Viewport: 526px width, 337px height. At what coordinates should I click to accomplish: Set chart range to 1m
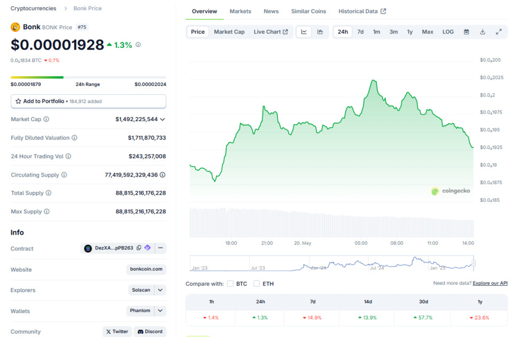376,32
